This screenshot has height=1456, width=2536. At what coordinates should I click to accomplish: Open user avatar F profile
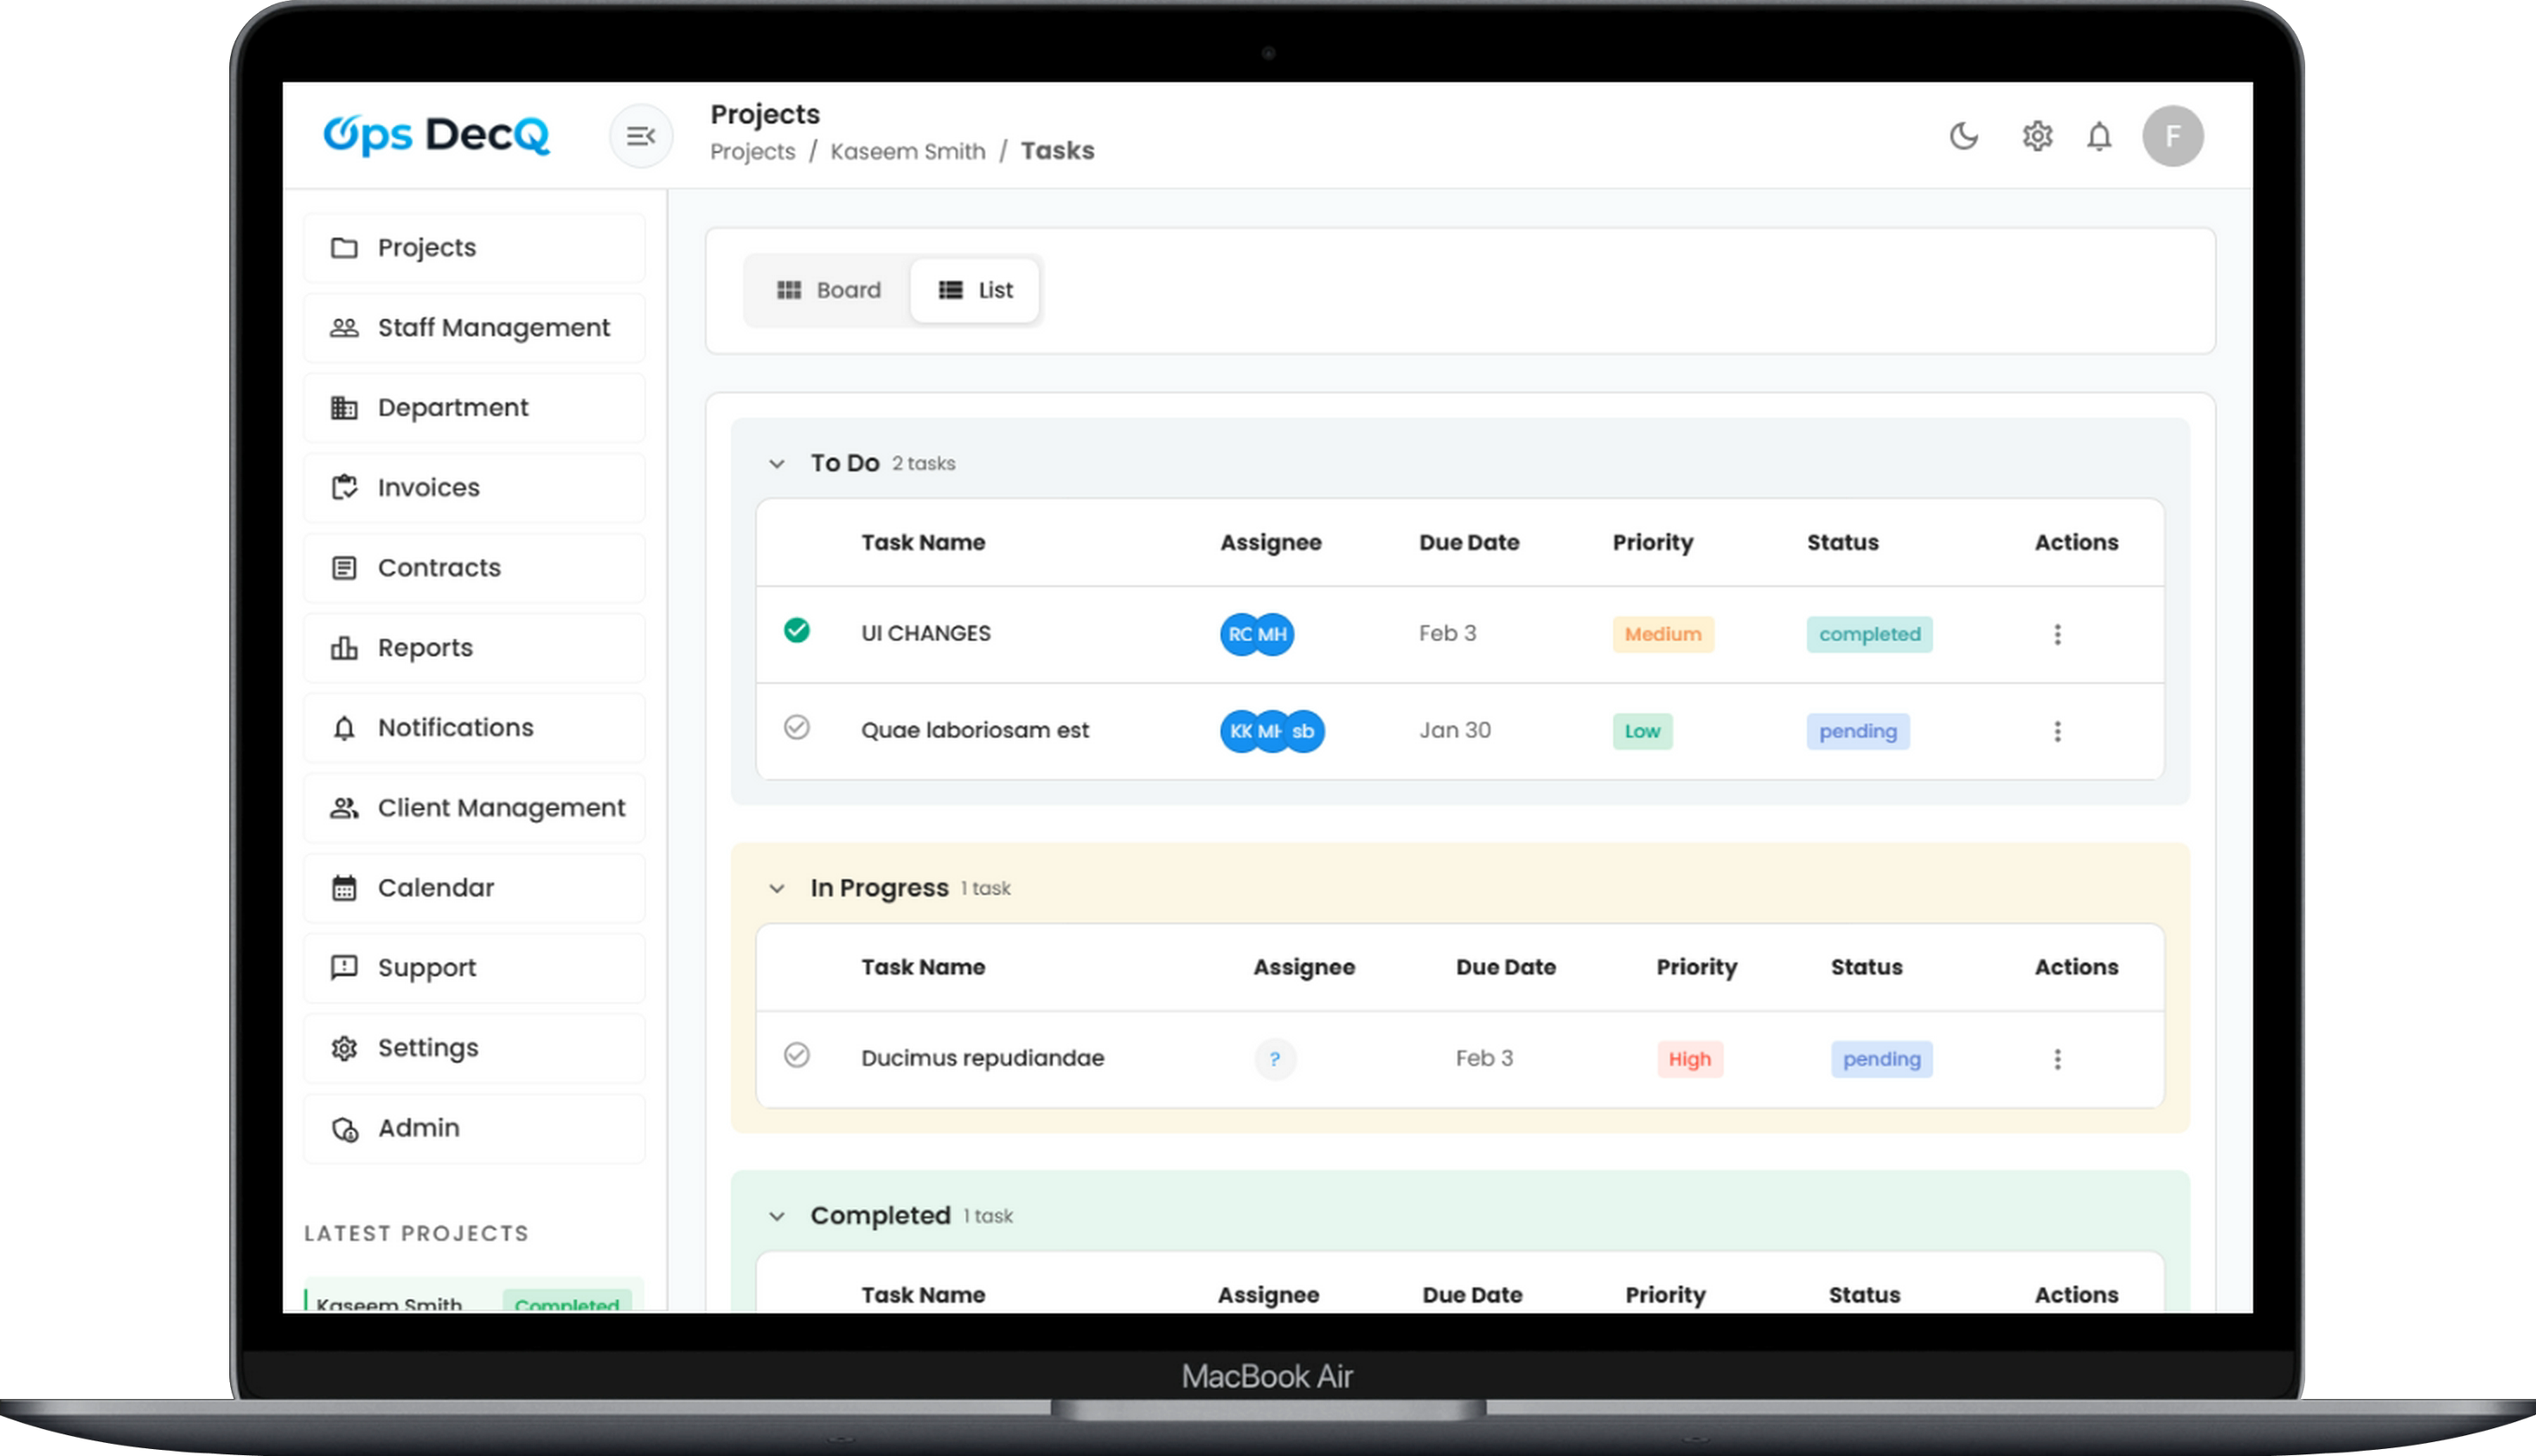click(2172, 136)
